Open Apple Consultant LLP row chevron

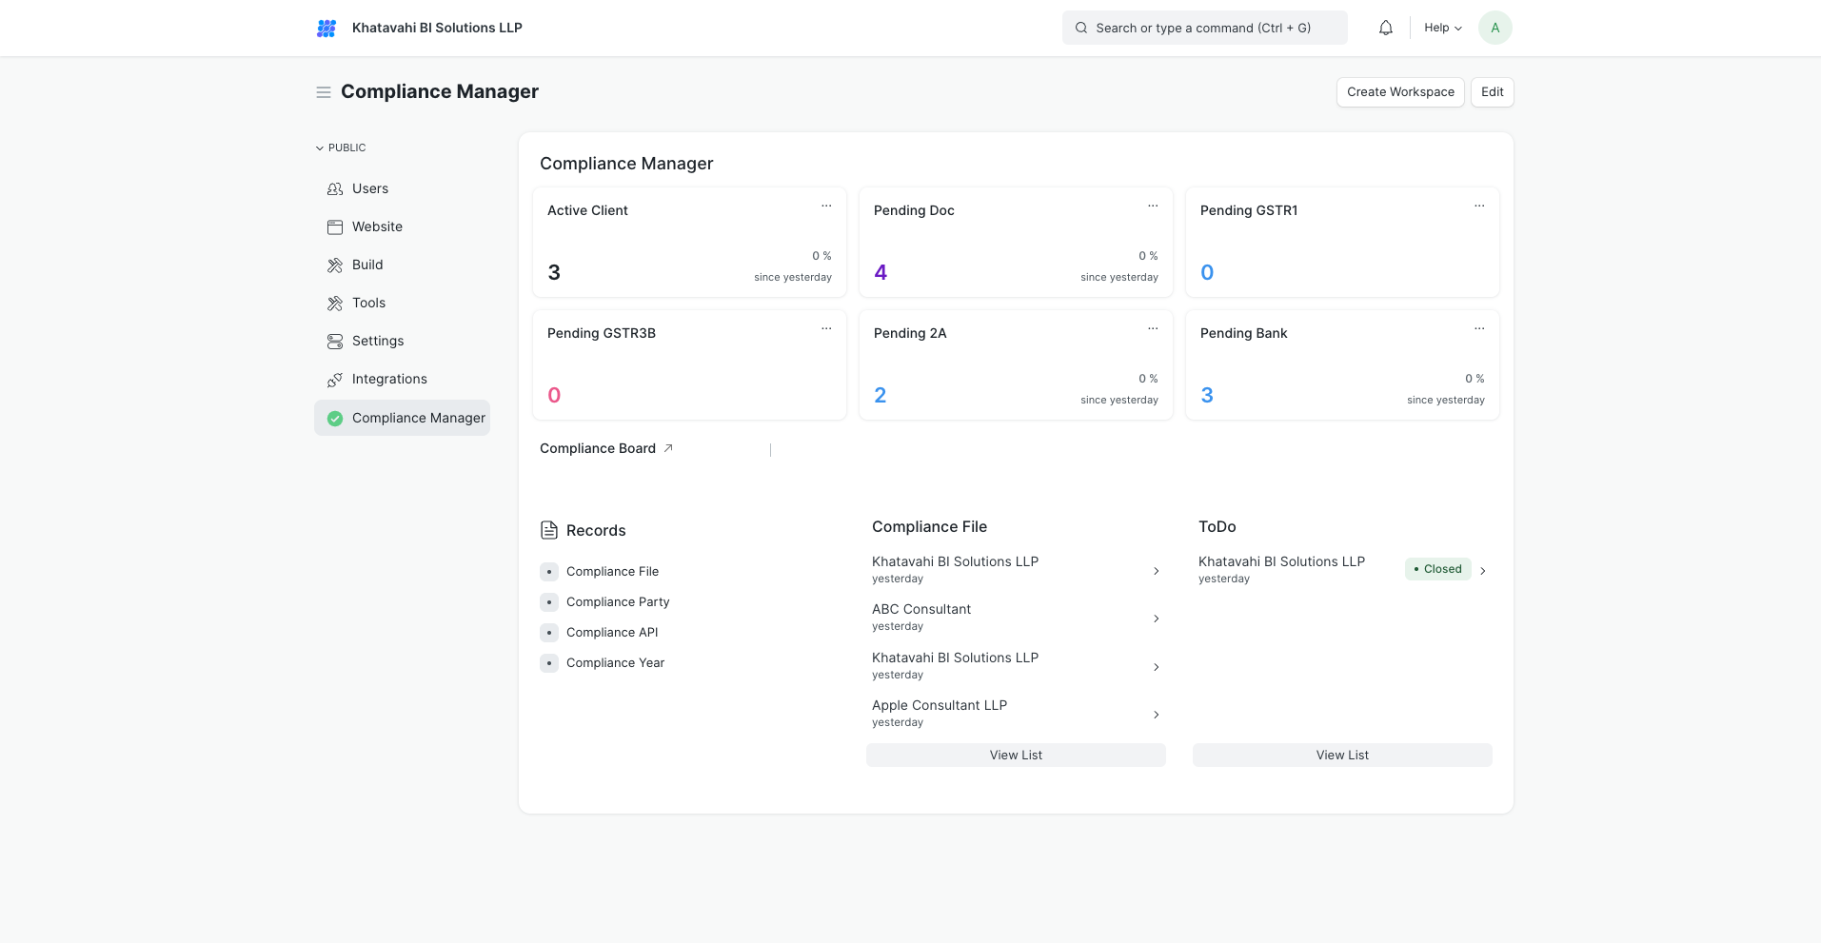click(1157, 715)
